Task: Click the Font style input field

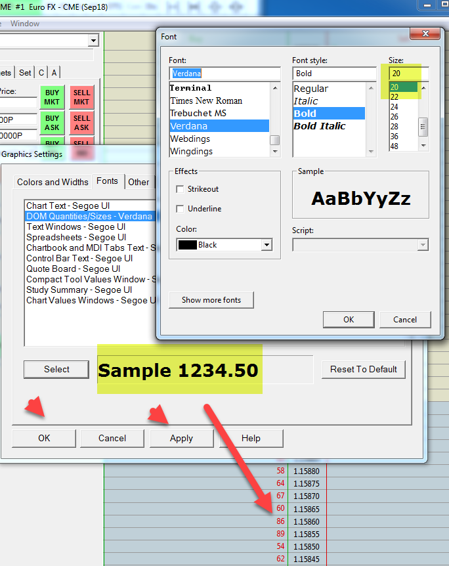Action: (x=334, y=74)
